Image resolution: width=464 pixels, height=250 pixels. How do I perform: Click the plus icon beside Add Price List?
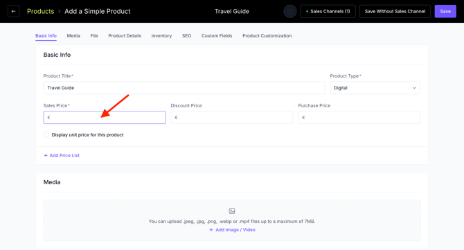pos(46,155)
